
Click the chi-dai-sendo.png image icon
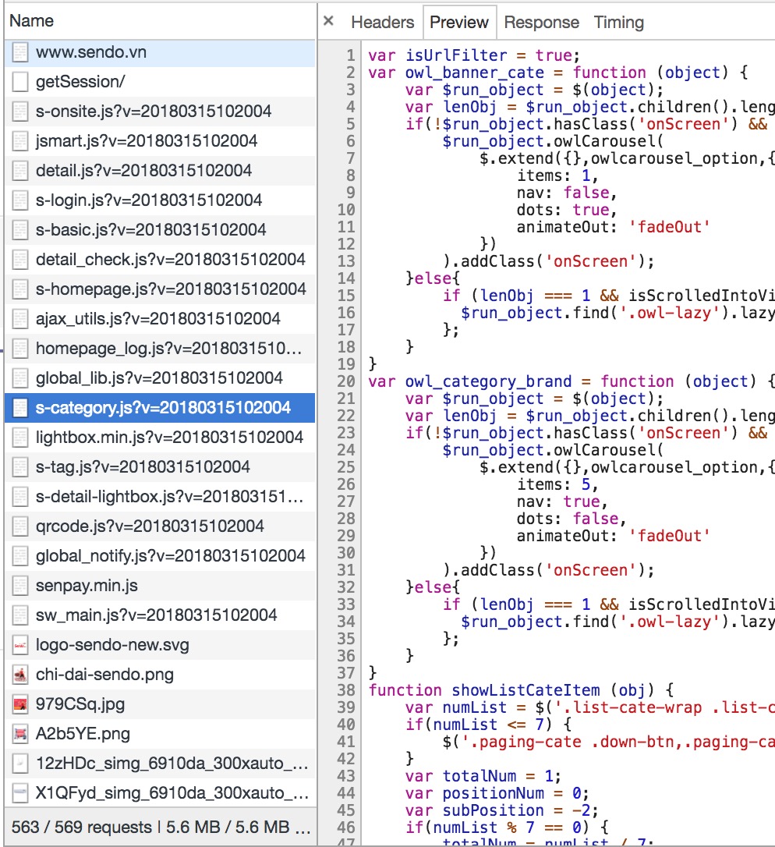21,675
